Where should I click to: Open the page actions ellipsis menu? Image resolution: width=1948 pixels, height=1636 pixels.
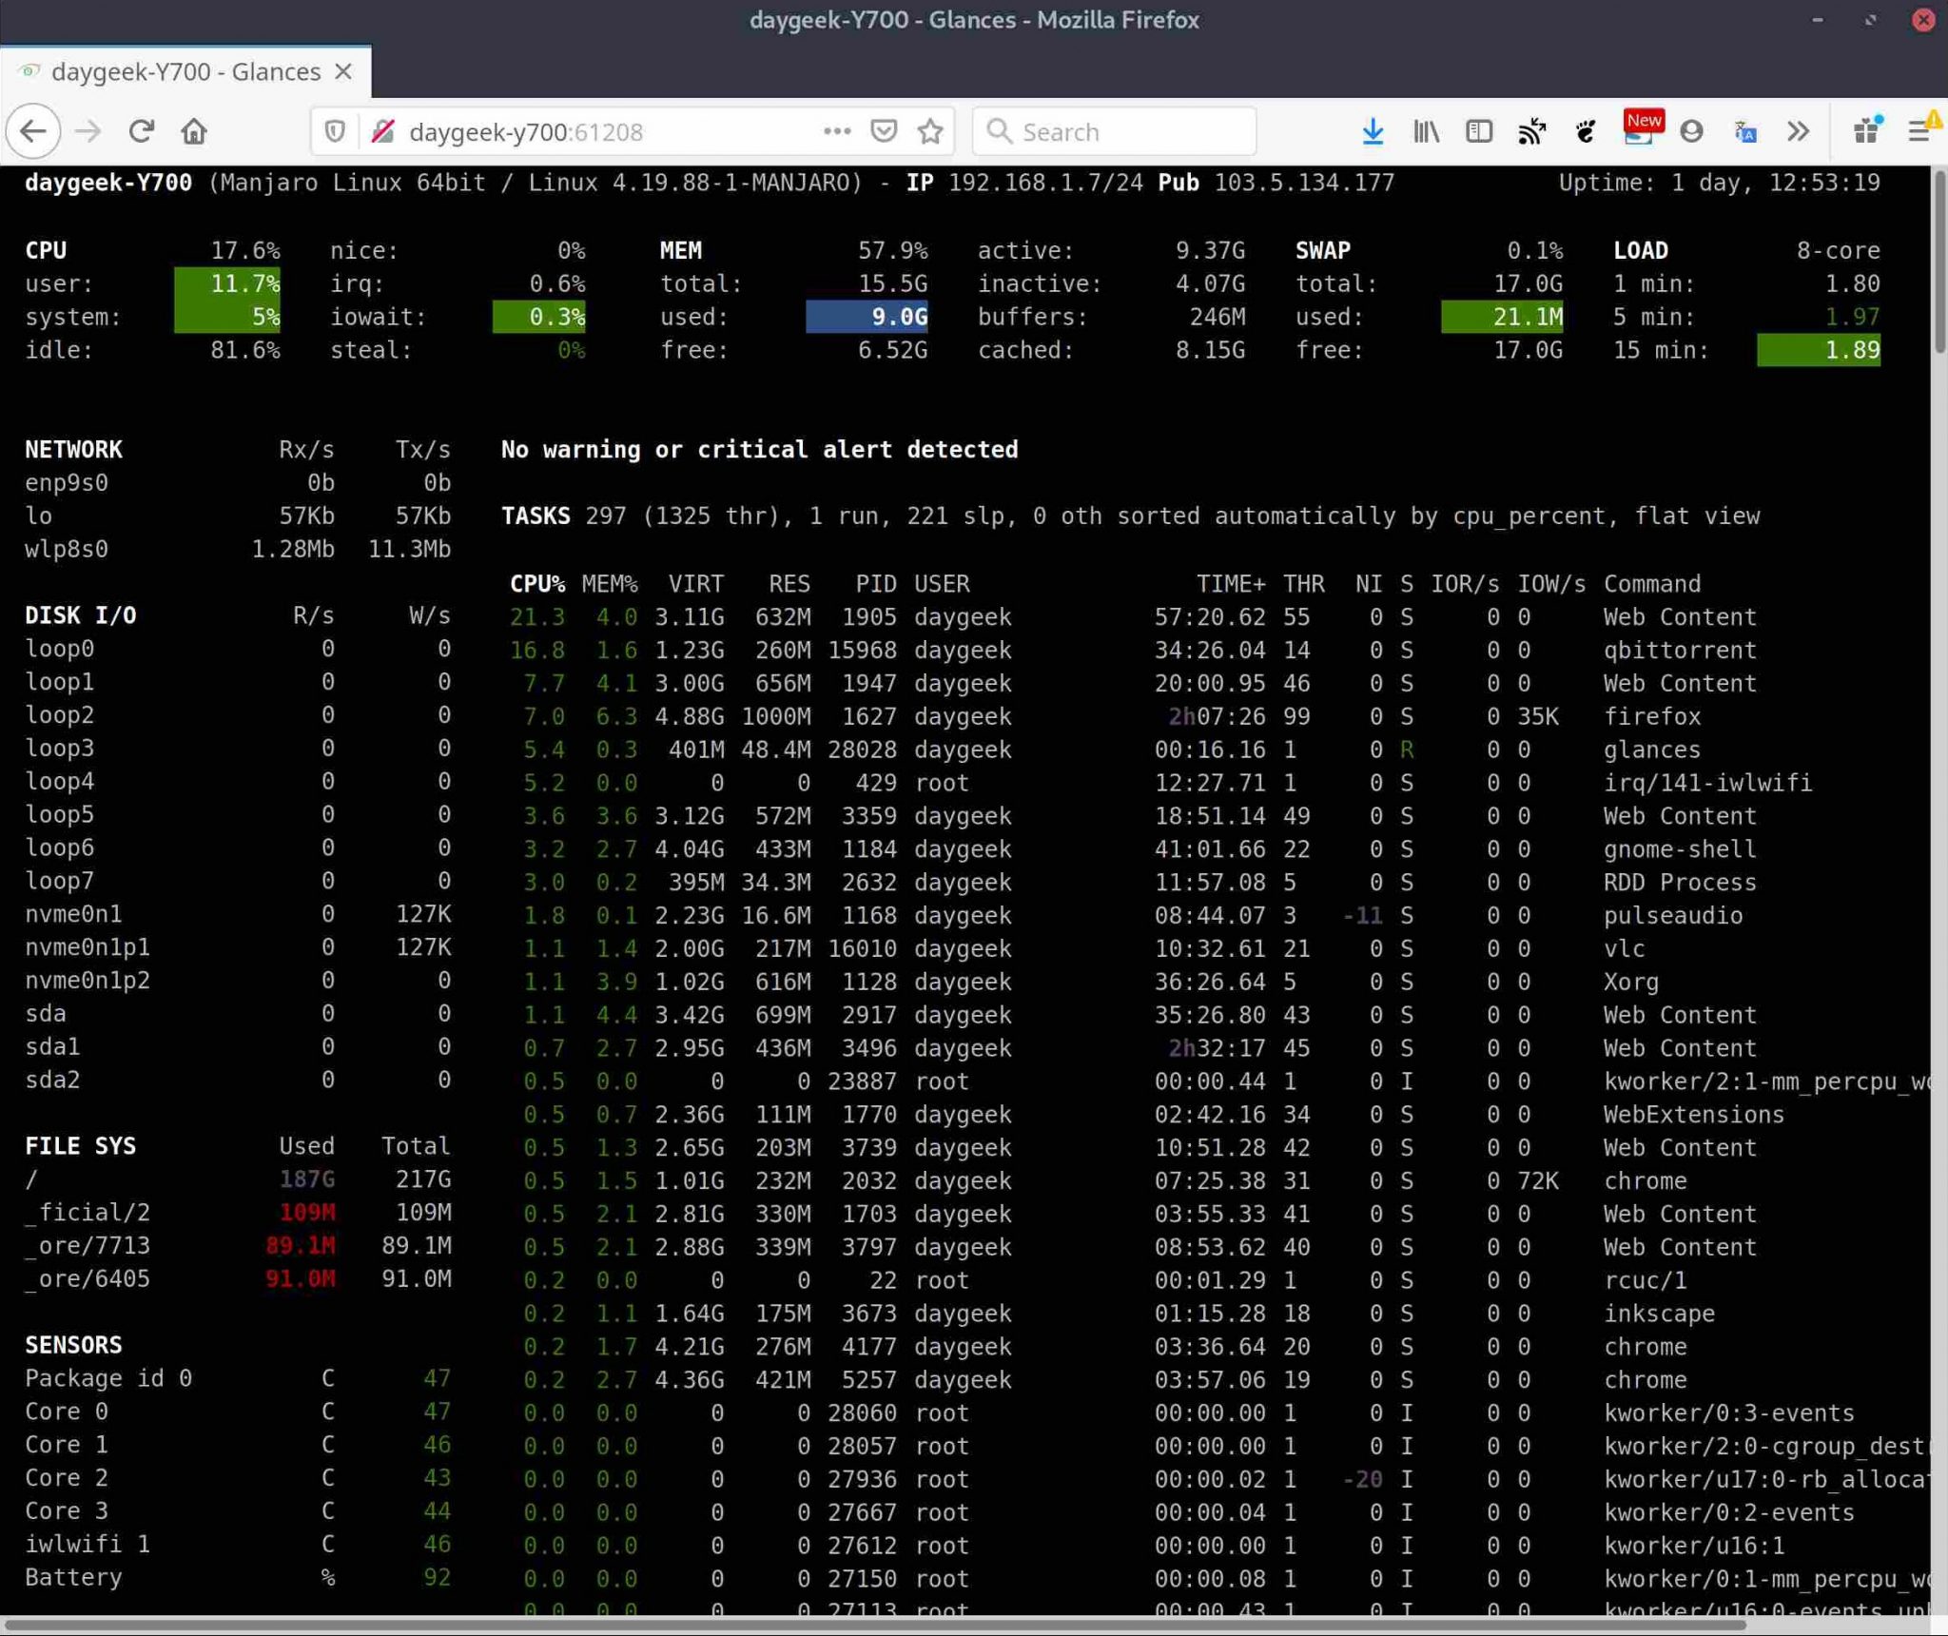click(835, 131)
